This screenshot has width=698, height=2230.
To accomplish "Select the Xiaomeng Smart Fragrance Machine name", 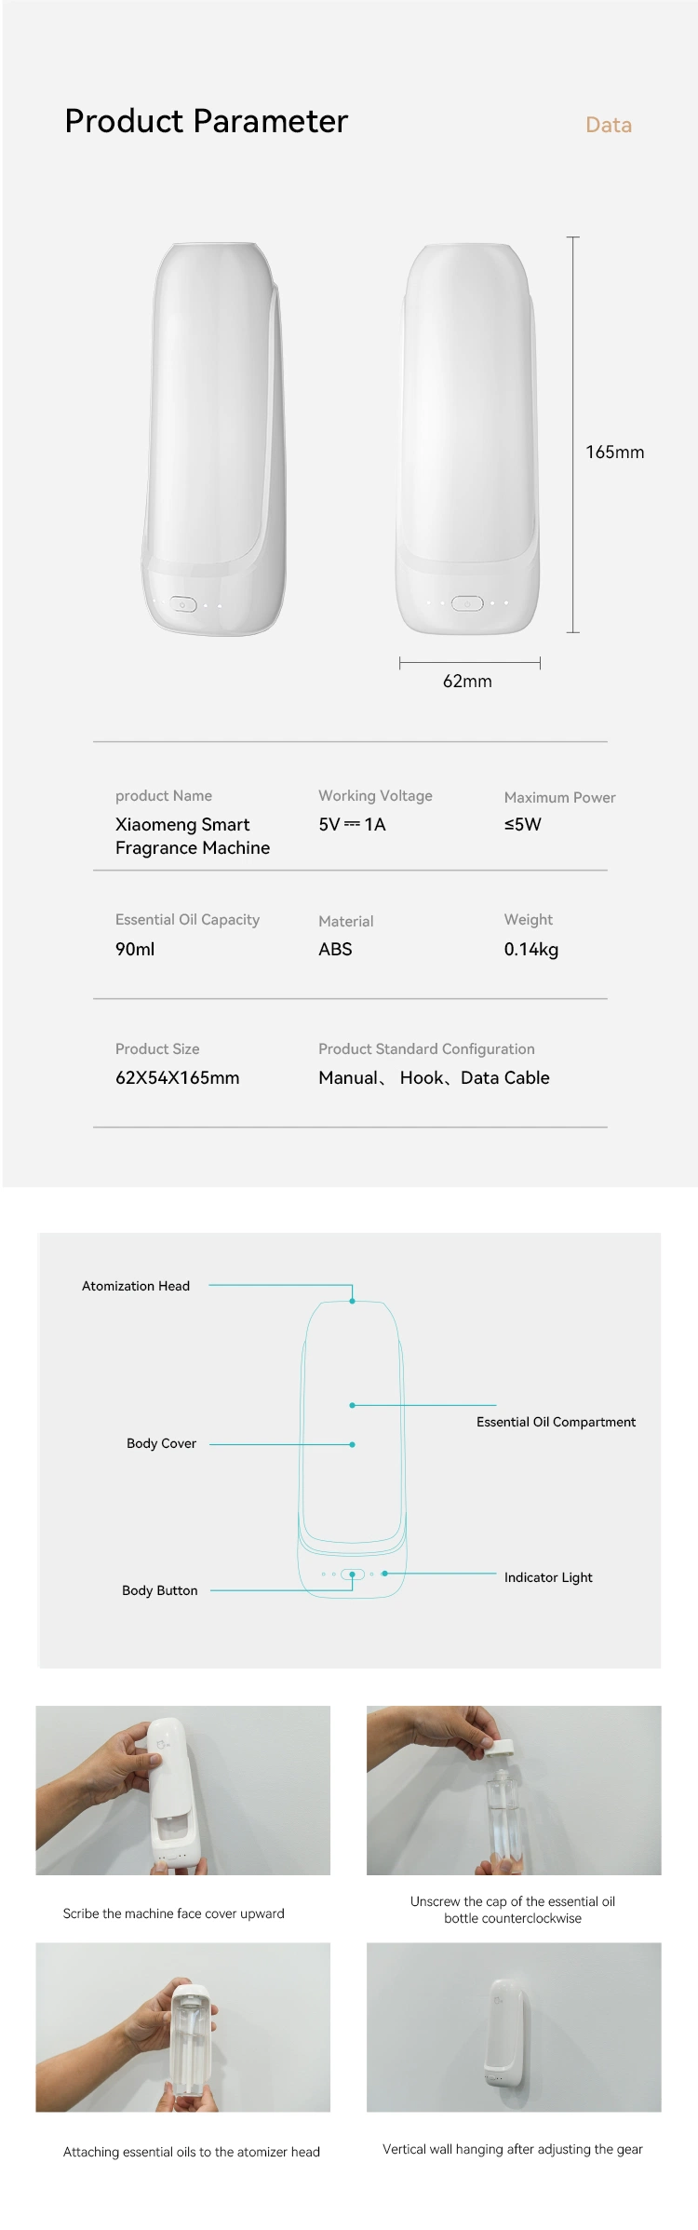I will [193, 836].
